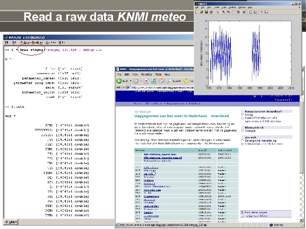306x229 pixels.
Task: Click Open File icon in Figure 1 toolbar
Action: (x=201, y=12)
